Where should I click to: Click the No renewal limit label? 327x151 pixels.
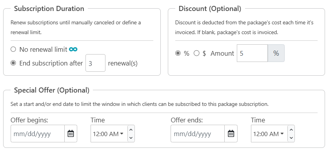(x=44, y=49)
